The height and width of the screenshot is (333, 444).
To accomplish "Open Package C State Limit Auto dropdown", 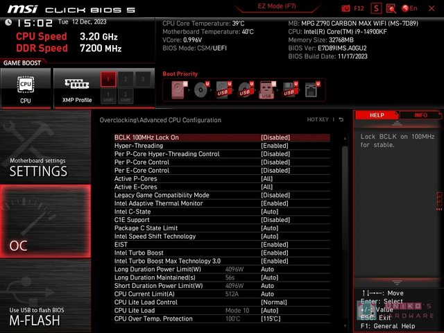I will 269,228.
